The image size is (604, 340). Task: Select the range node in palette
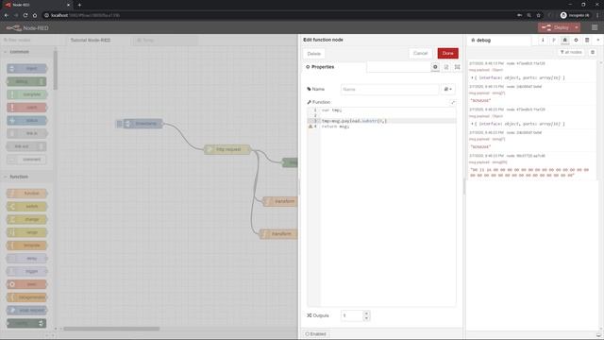click(26, 232)
